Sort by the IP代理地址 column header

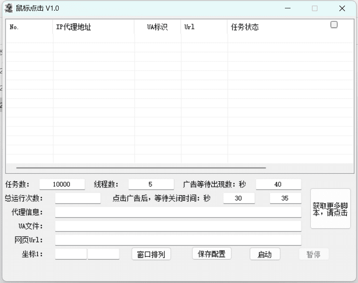point(93,27)
